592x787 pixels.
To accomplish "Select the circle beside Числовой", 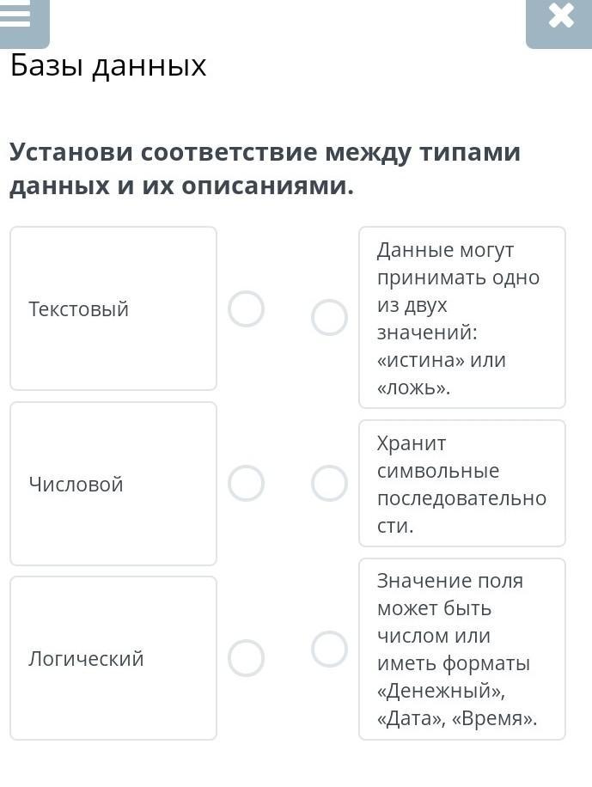I will (246, 484).
